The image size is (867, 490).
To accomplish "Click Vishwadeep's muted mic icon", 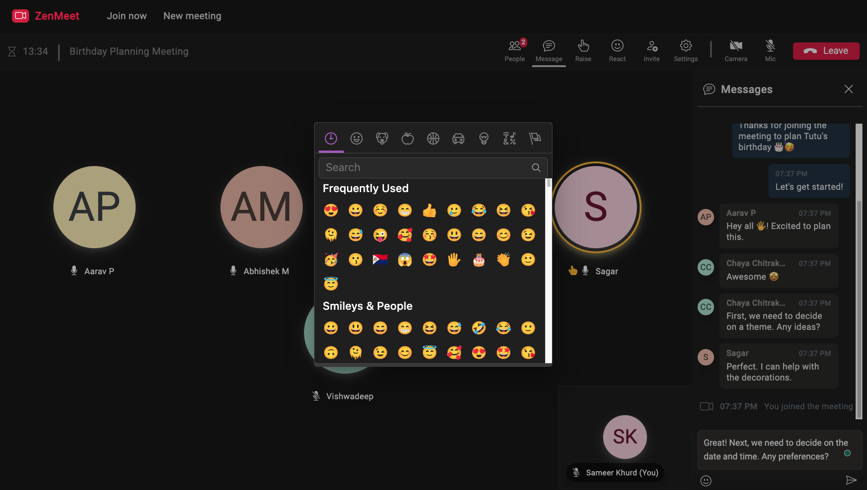I will point(316,396).
